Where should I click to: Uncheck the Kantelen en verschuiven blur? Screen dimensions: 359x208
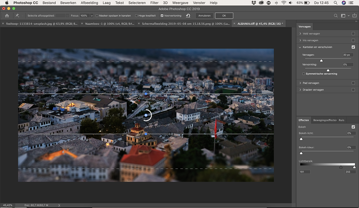tap(353, 47)
